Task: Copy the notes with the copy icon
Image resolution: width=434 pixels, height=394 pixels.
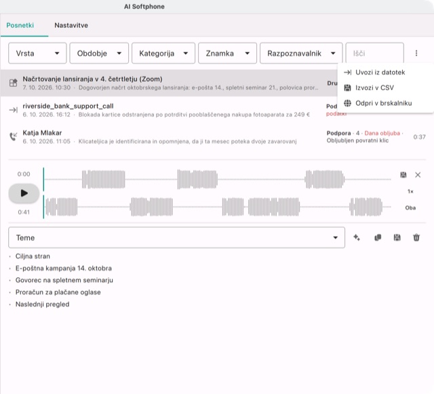Action: tap(378, 237)
